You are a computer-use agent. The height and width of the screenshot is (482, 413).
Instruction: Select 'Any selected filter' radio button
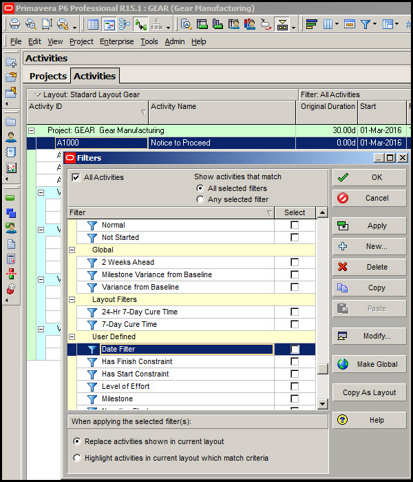coord(200,199)
